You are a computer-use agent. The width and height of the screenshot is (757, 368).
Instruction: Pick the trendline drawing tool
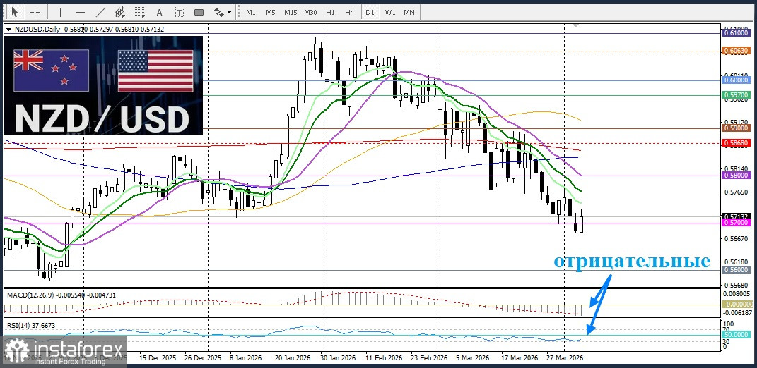point(100,12)
